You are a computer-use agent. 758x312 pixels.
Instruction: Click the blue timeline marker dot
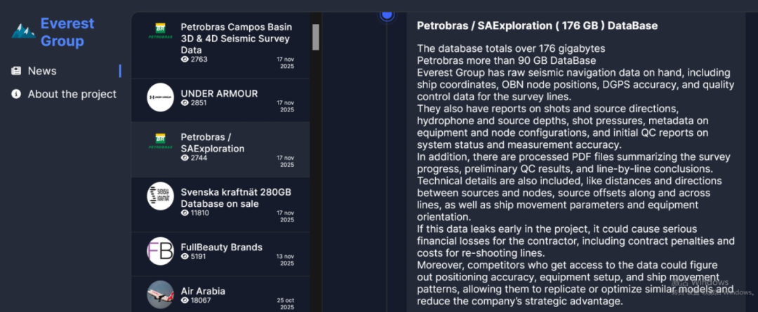[x=387, y=13]
